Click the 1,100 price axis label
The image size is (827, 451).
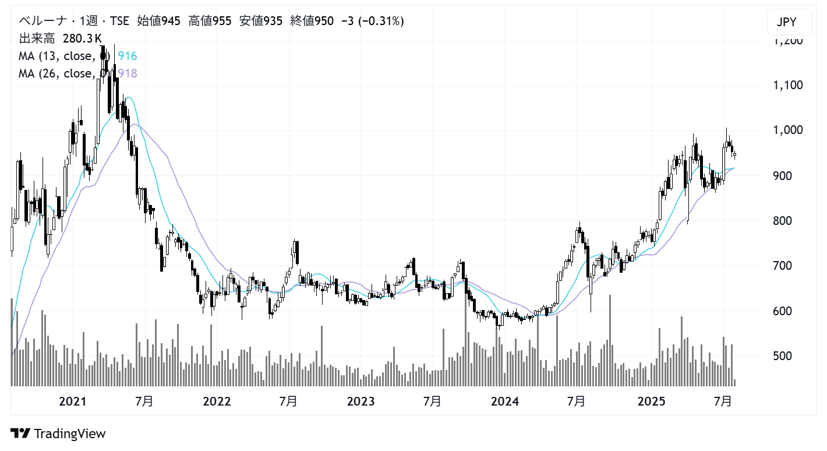[x=787, y=85]
